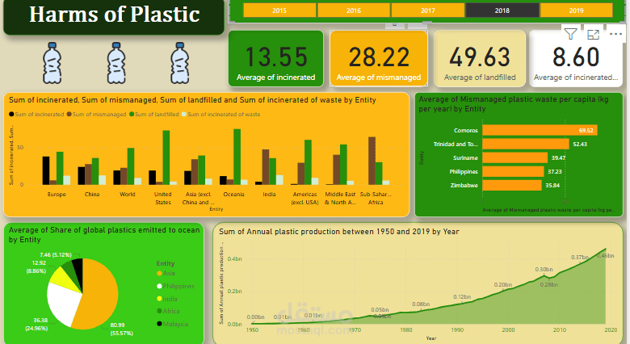This screenshot has height=344, width=630.
Task: Click the tall green landfilled bar for Oceania
Action: click(x=237, y=157)
